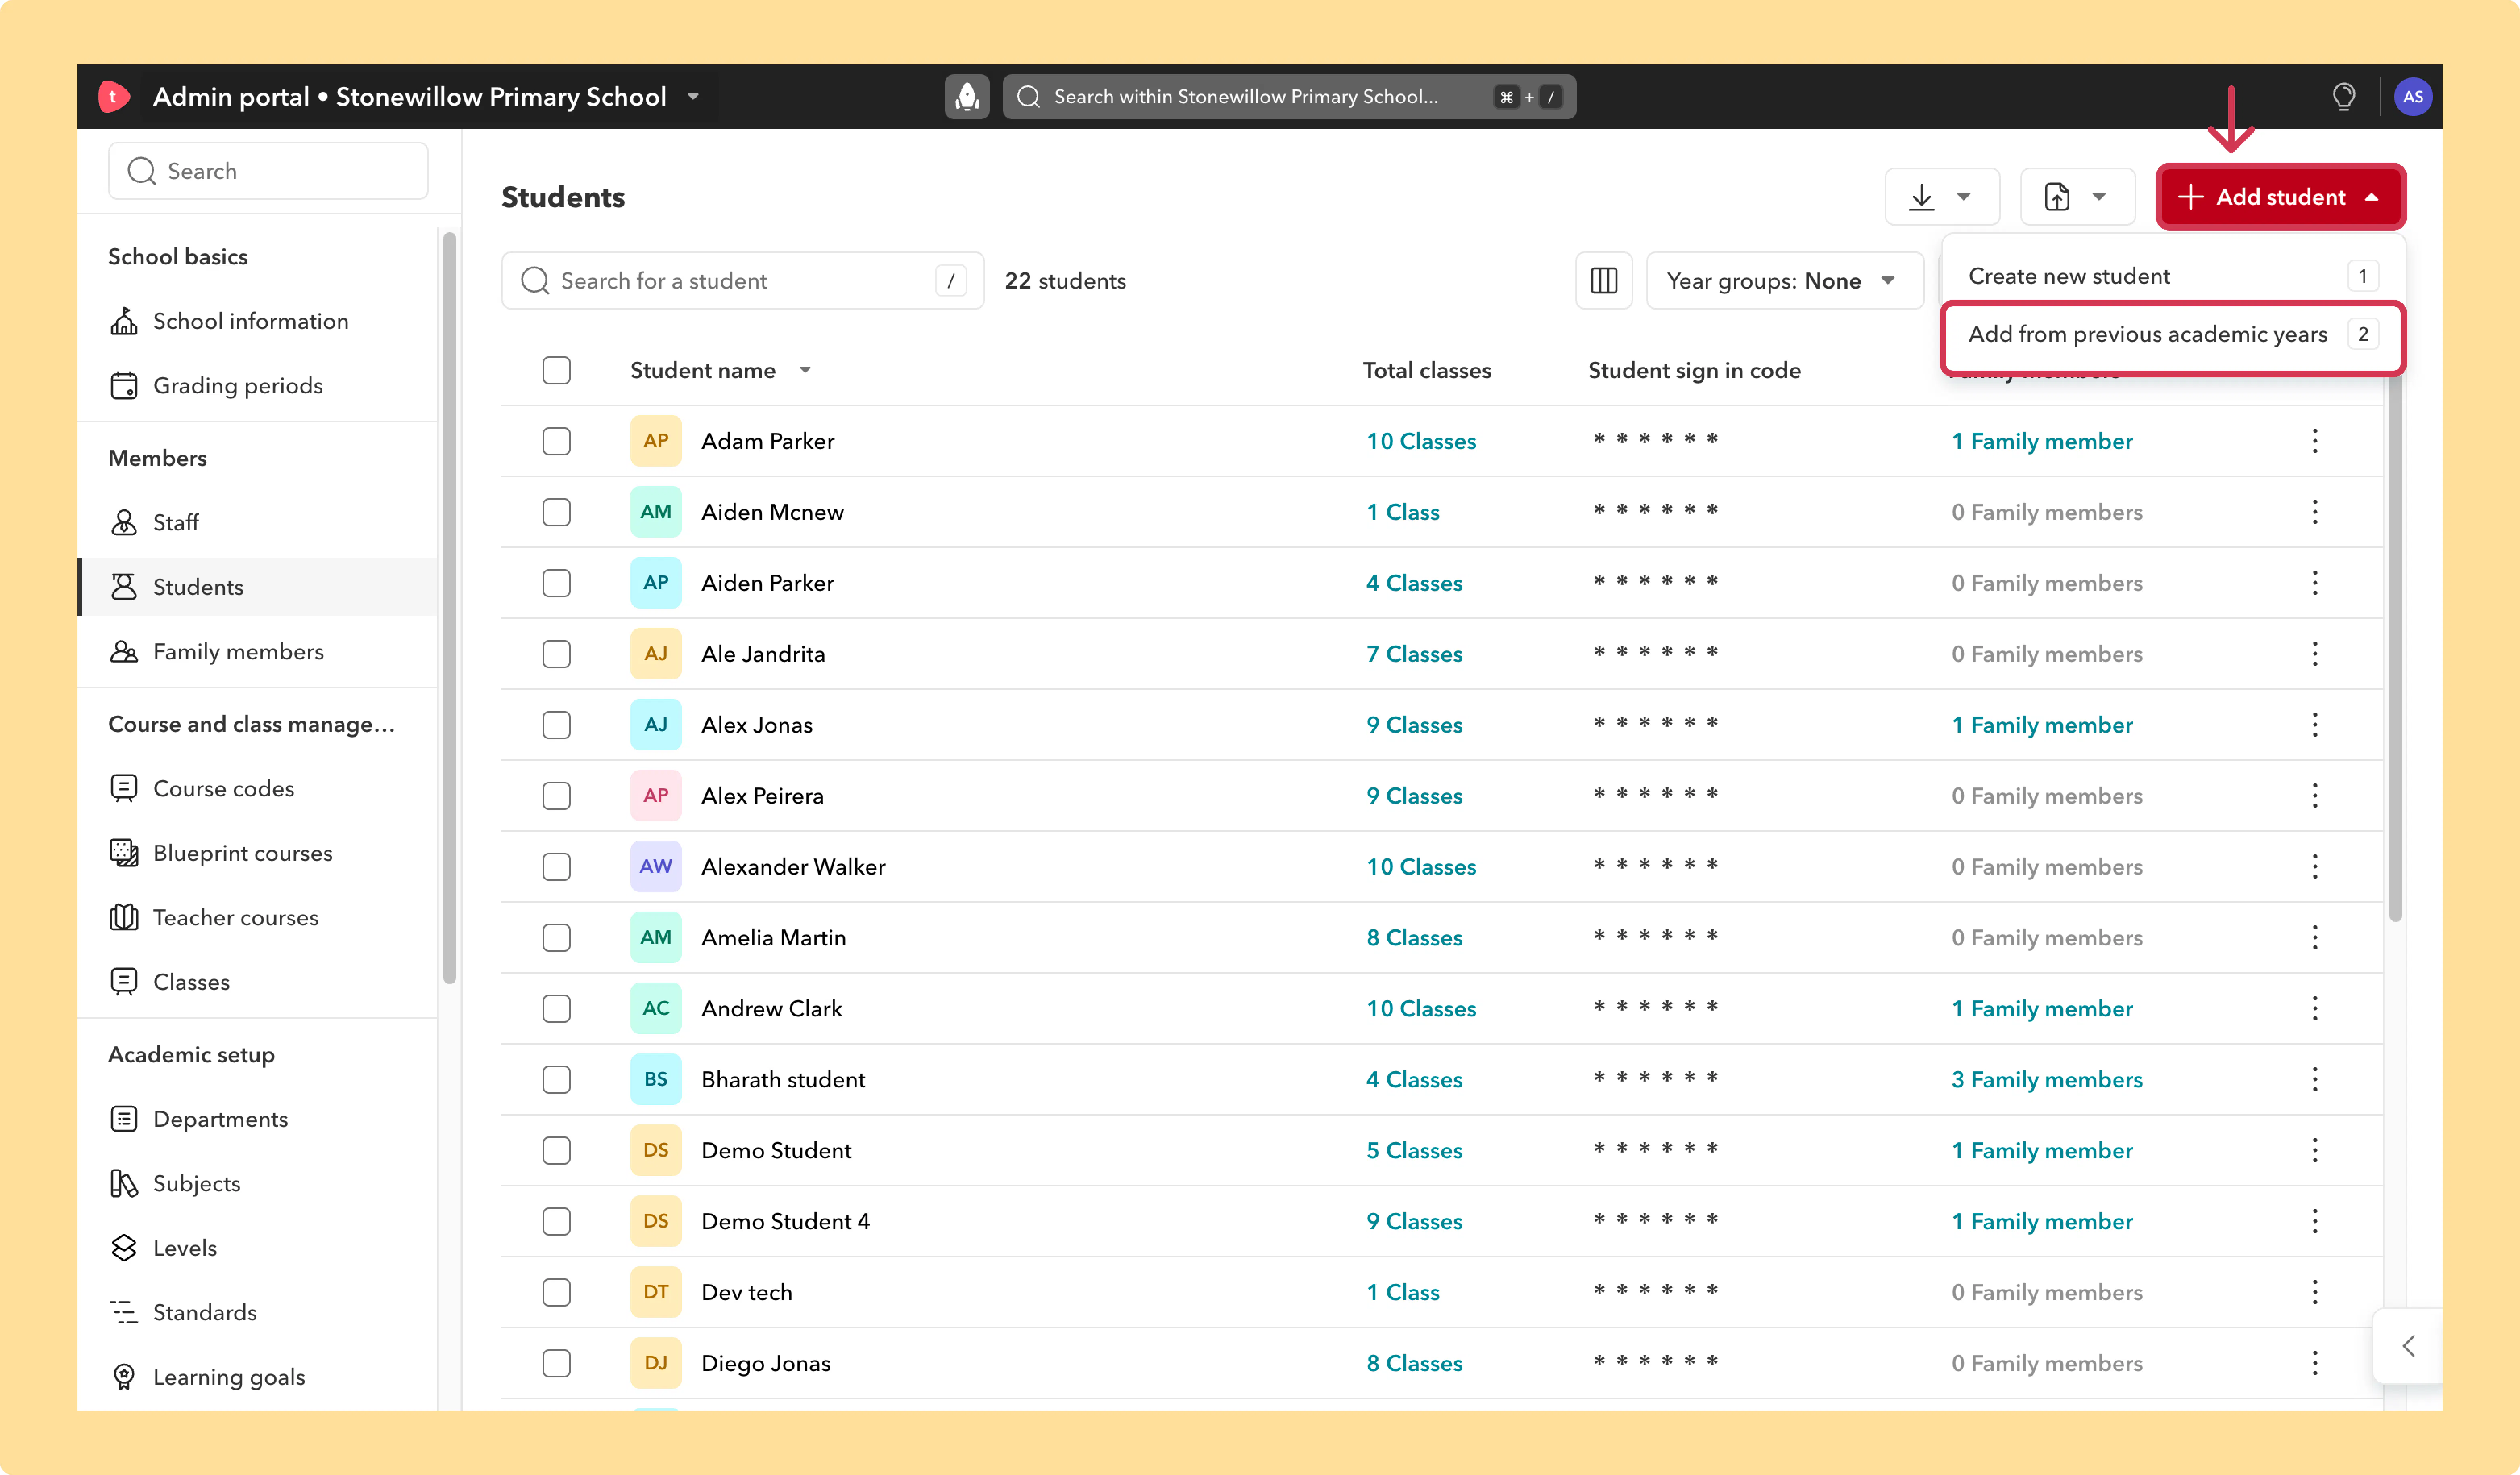Select Create new student option
Viewport: 2520px width, 1475px height.
pyautogui.click(x=2172, y=276)
